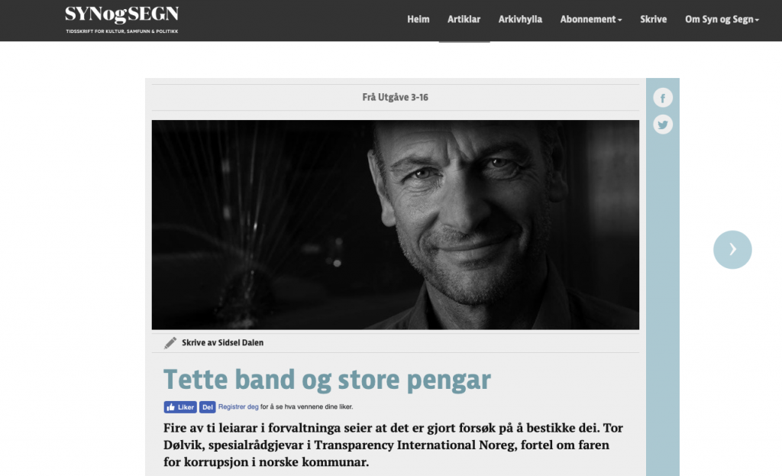Share article via Twitter bird icon
The width and height of the screenshot is (782, 476).
663,125
